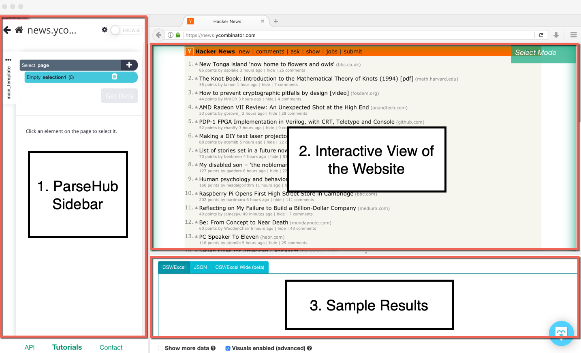Toggle the BROWSE mode switch
This screenshot has width=581, height=353.
pyautogui.click(x=116, y=30)
